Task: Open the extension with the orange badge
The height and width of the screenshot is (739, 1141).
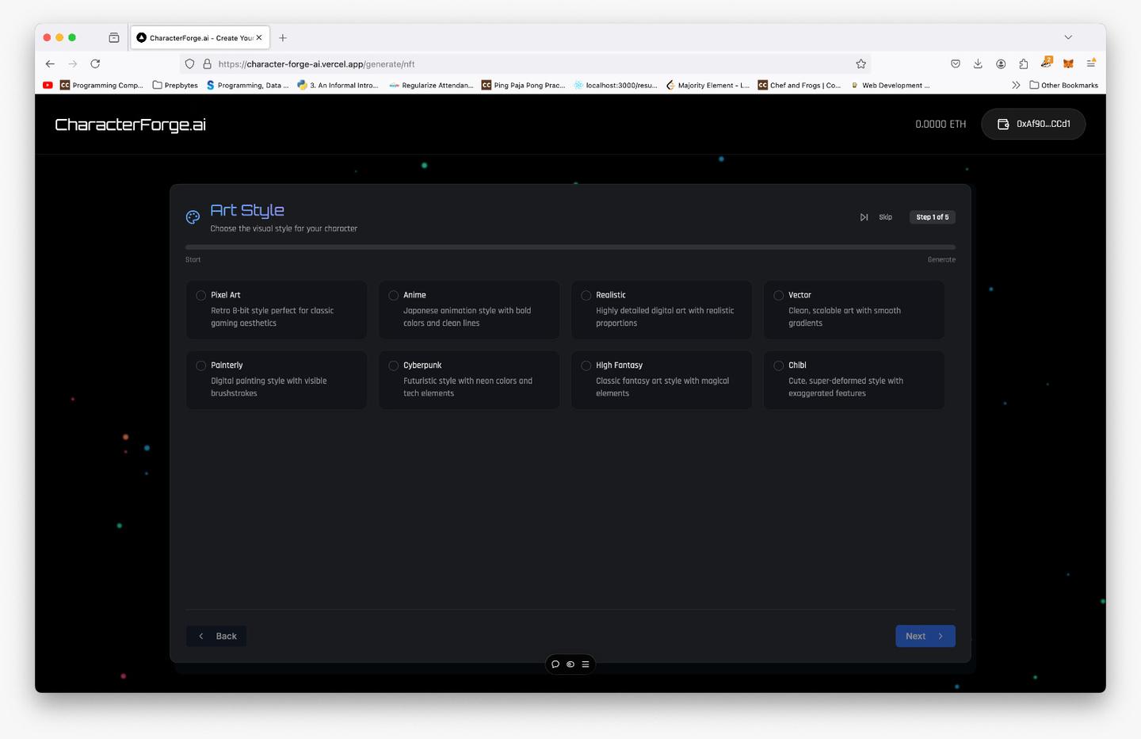Action: (x=1046, y=63)
